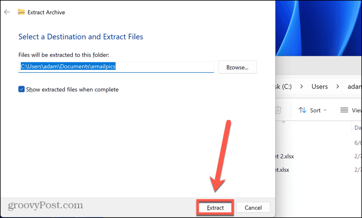Cancel the extraction dialog
This screenshot has width=362, height=218.
[x=253, y=207]
